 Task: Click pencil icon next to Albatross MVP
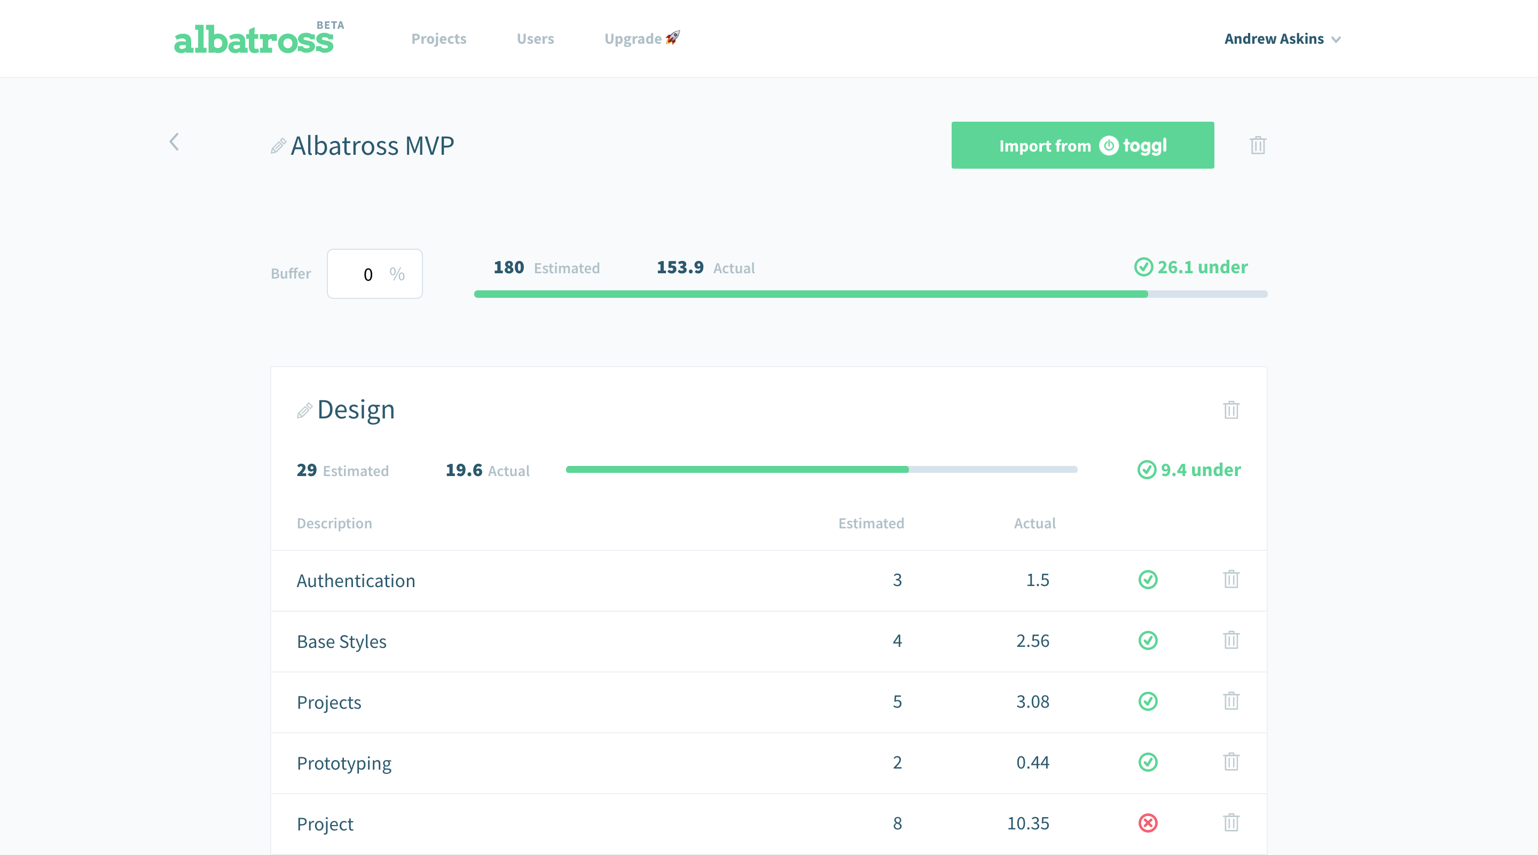tap(278, 146)
